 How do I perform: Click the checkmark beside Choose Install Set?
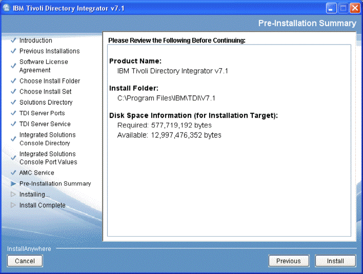(x=13, y=92)
